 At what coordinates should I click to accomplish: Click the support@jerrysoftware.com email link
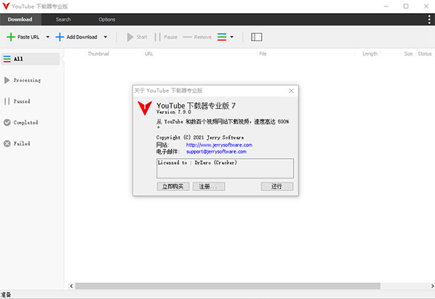click(216, 152)
